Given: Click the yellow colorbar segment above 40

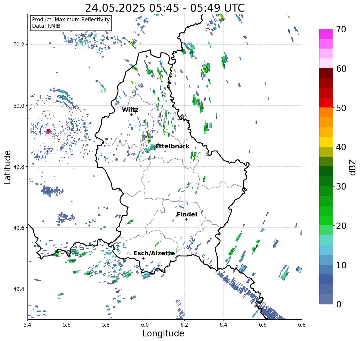Looking at the screenshot, I should pyautogui.click(x=326, y=142).
